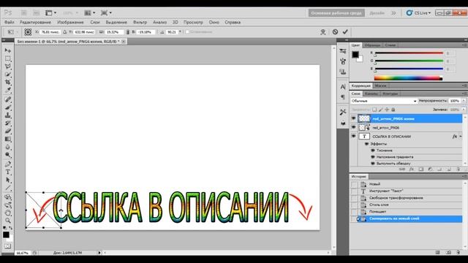Image resolution: width=468 pixels, height=263 pixels.
Task: Click the Основная рабочая среда workspace button
Action: (x=336, y=13)
